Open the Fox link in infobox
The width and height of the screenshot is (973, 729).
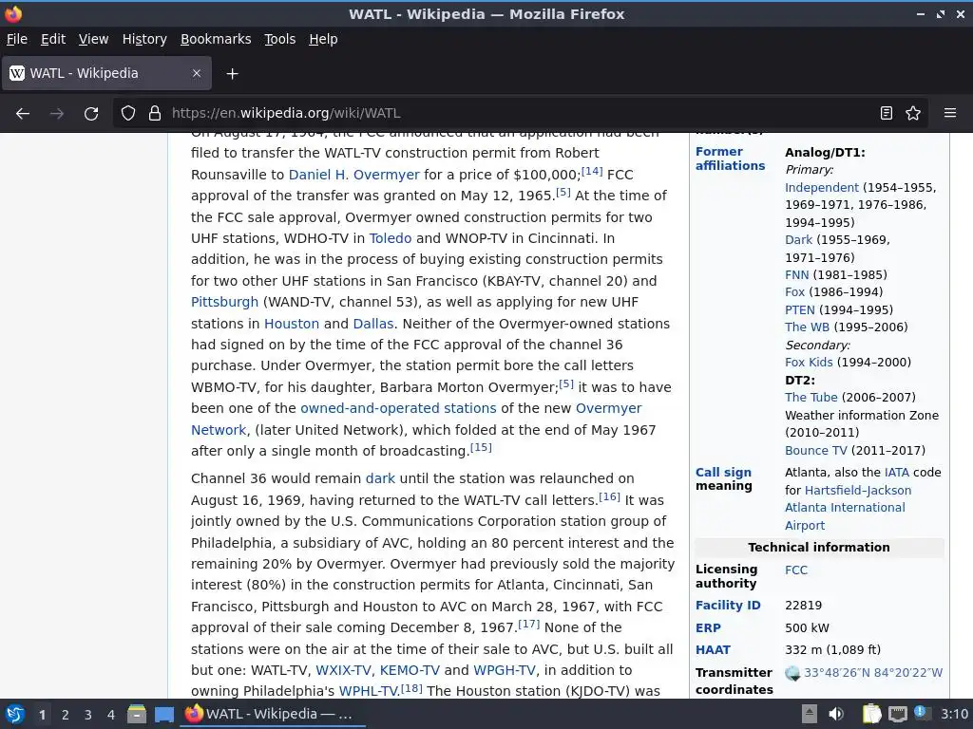point(795,292)
